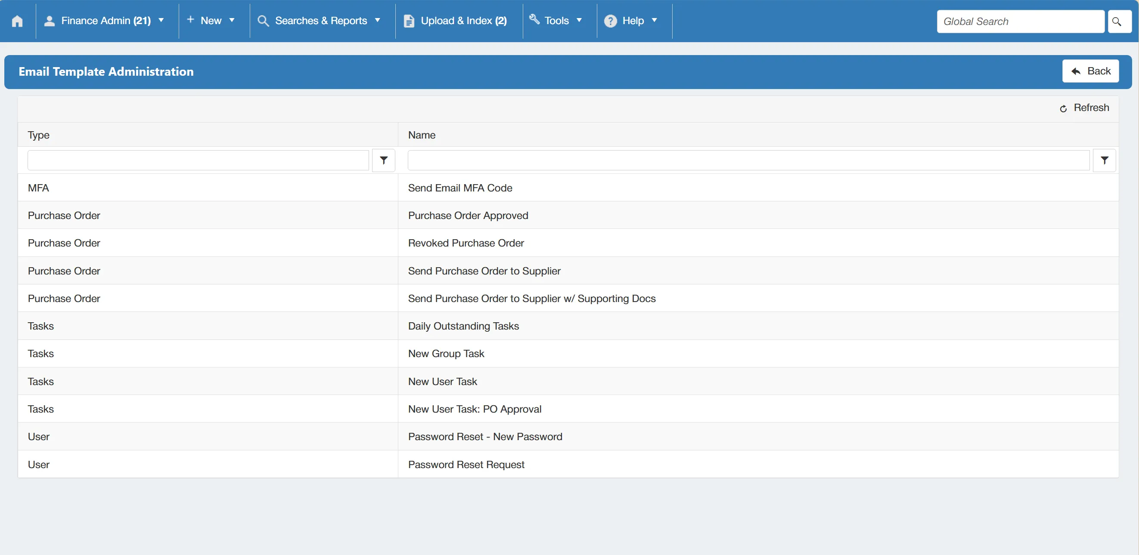Click the document icon on Upload & Index
This screenshot has height=555, width=1139.
coord(409,21)
